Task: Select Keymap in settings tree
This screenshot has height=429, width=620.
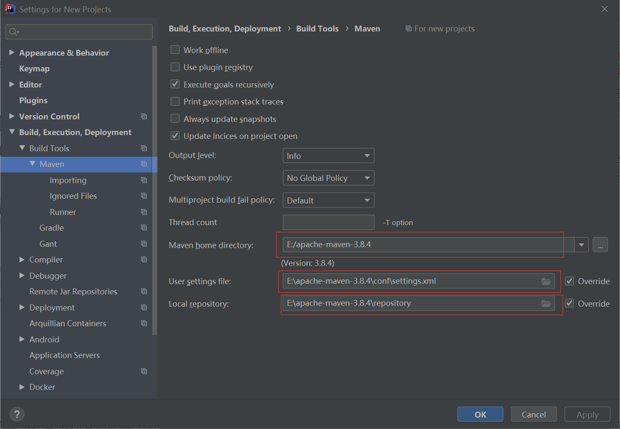Action: (34, 68)
